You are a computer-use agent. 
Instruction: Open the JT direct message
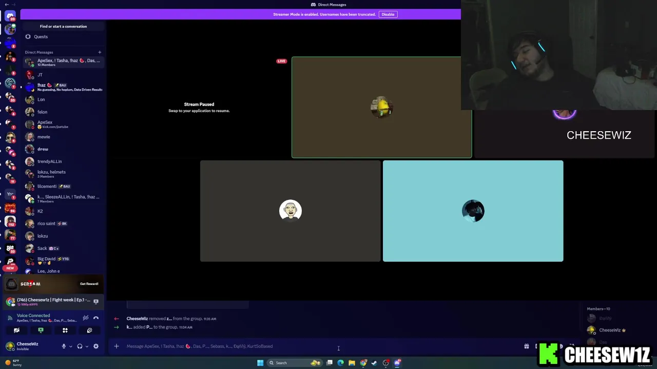pyautogui.click(x=63, y=75)
